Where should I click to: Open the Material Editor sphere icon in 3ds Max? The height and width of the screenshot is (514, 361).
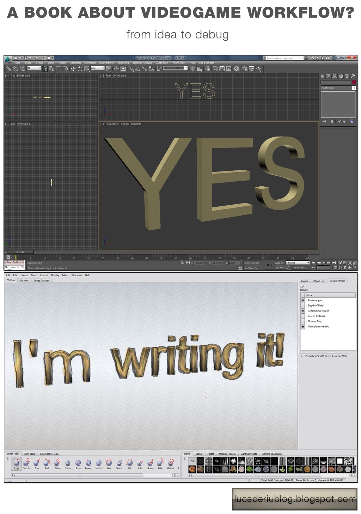click(x=237, y=69)
